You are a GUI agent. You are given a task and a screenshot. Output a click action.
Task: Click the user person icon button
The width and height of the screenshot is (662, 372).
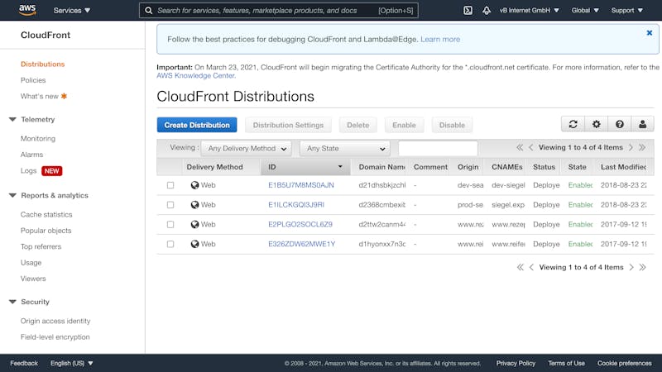tap(643, 124)
